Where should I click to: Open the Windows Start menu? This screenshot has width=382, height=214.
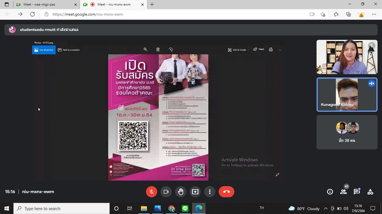pyautogui.click(x=7, y=208)
